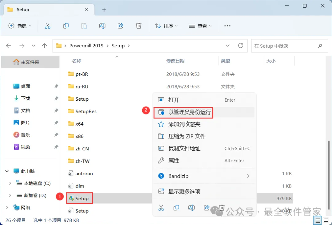Select the SetupRes folder
332x225 pixels.
pos(82,111)
